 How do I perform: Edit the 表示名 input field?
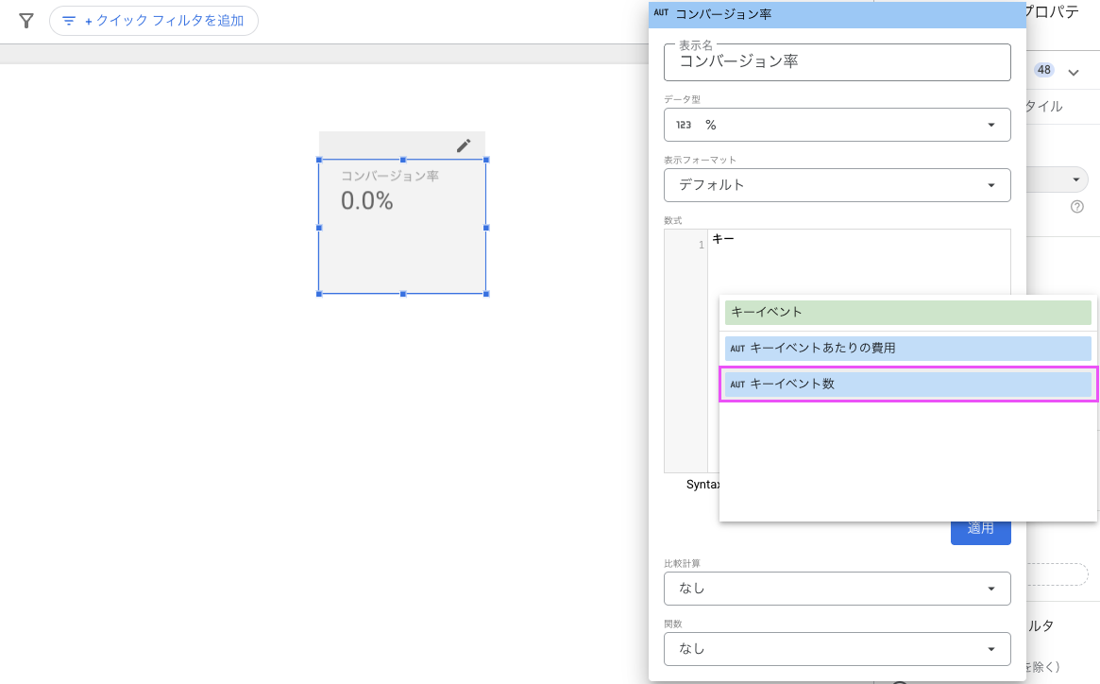pos(837,61)
